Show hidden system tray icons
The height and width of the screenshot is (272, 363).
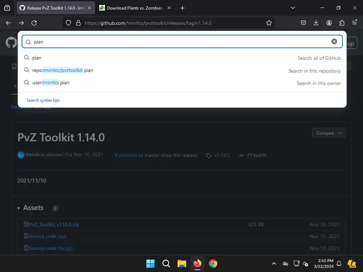click(274, 263)
